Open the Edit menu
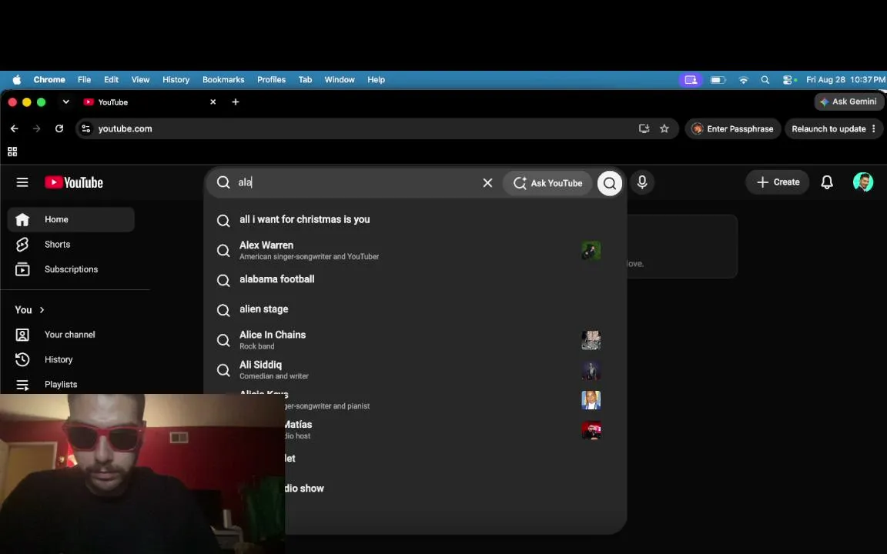The width and height of the screenshot is (887, 554). click(111, 80)
